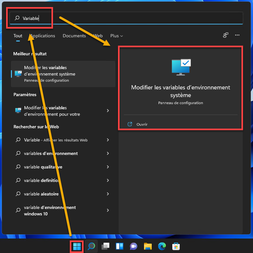This screenshot has height=253, width=253.
Task: Expand arrow for 'Variable - Afficher les résultats Web'
Action: point(108,140)
